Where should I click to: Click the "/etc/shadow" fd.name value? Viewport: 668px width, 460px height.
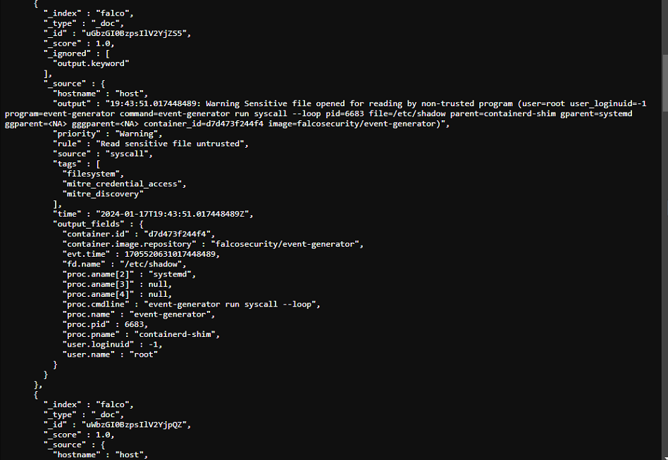151,264
